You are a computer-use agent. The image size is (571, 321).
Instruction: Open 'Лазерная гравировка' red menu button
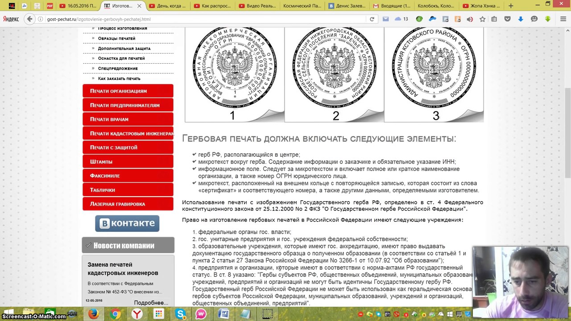pyautogui.click(x=128, y=204)
